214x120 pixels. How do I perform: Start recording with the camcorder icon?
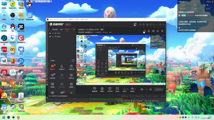pos(142,89)
